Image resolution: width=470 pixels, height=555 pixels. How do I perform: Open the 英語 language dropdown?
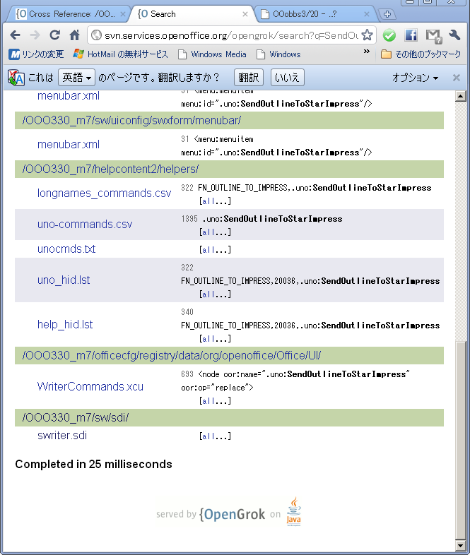(76, 78)
